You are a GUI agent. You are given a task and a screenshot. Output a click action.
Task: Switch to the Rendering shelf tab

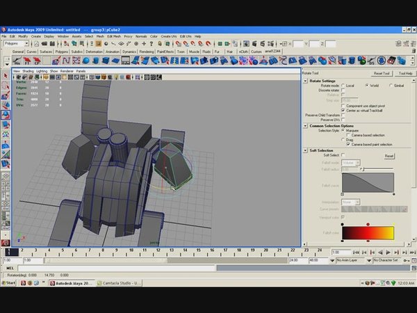[x=147, y=51]
